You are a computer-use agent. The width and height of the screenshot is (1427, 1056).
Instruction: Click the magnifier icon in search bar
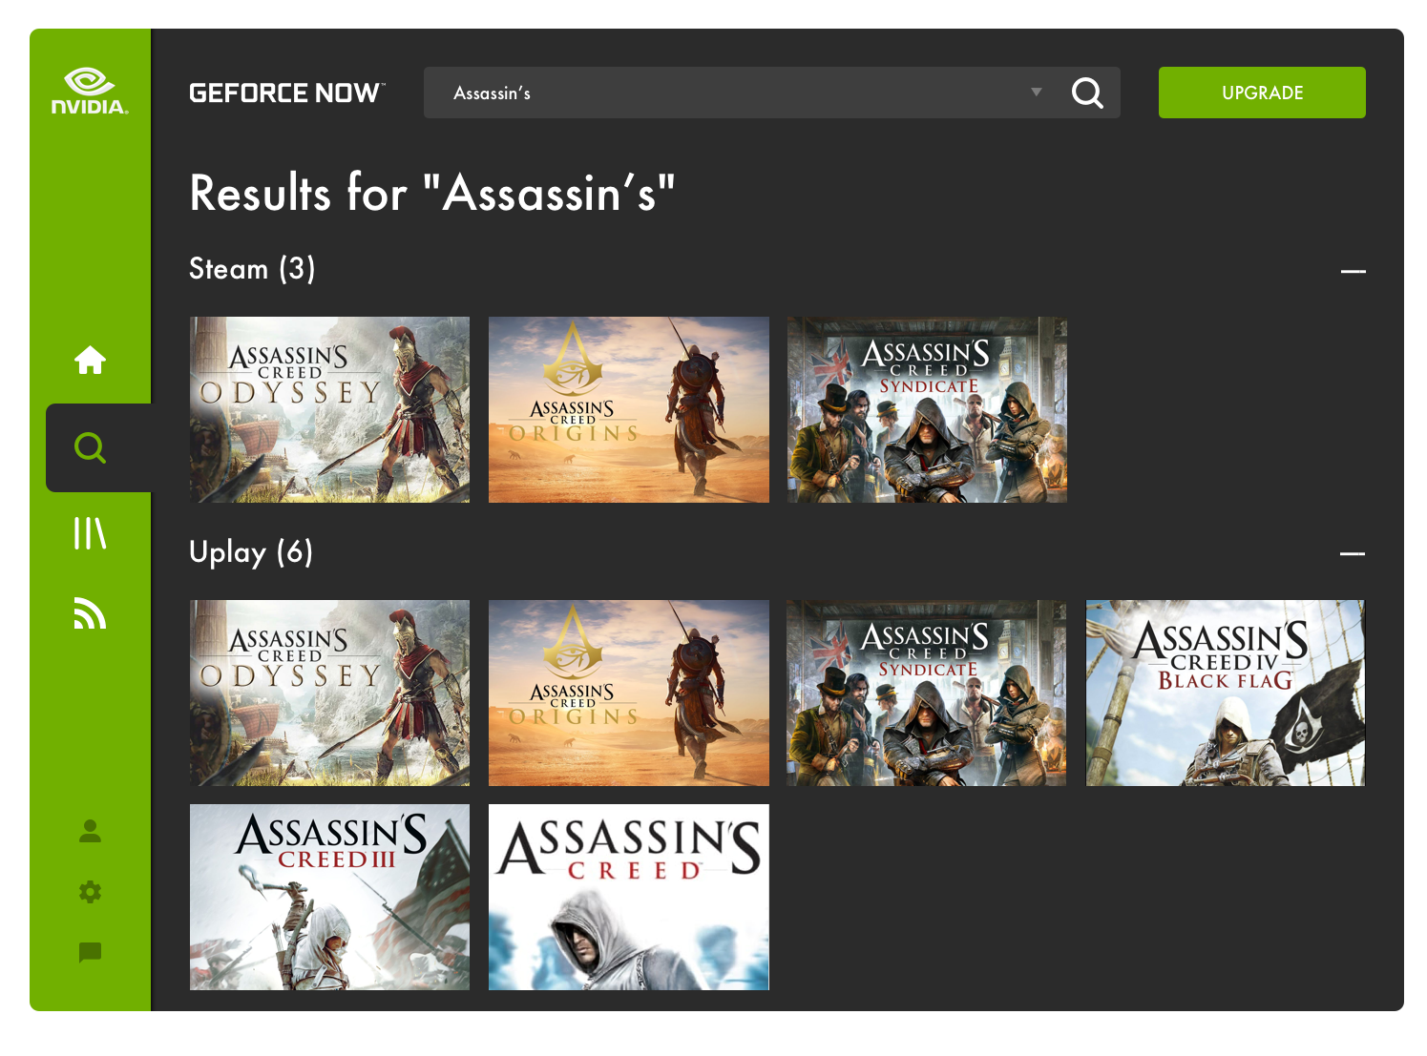tap(1087, 93)
